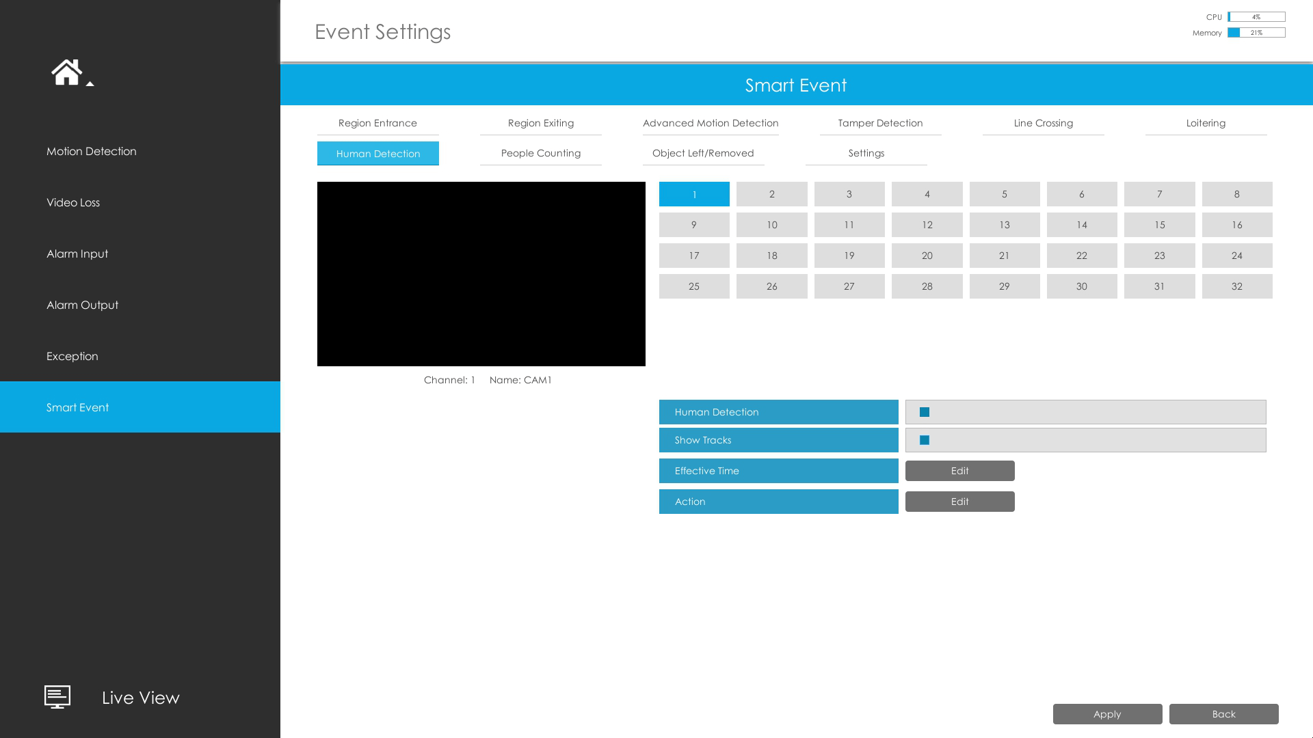
Task: Edit the Action settings
Action: 959,501
